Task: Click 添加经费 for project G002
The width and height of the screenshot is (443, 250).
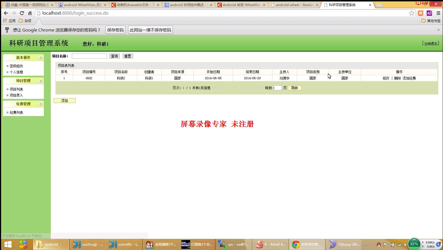Action: pos(409,78)
